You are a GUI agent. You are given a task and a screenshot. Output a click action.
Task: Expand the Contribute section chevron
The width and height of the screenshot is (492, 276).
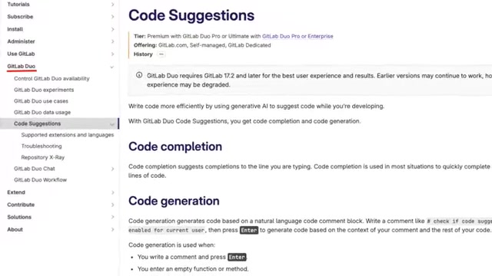tap(113, 205)
